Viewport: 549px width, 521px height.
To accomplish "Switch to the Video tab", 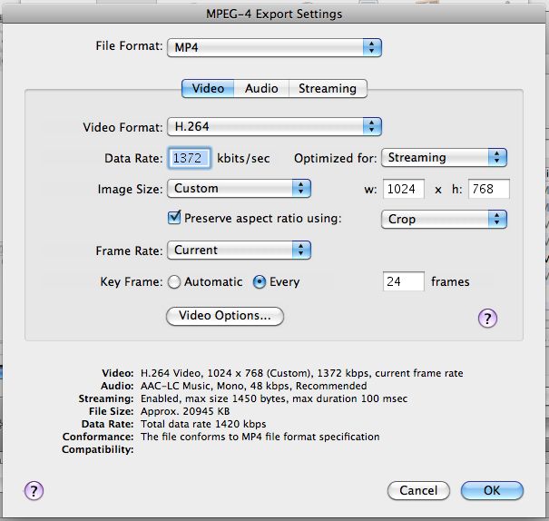I will (x=208, y=88).
